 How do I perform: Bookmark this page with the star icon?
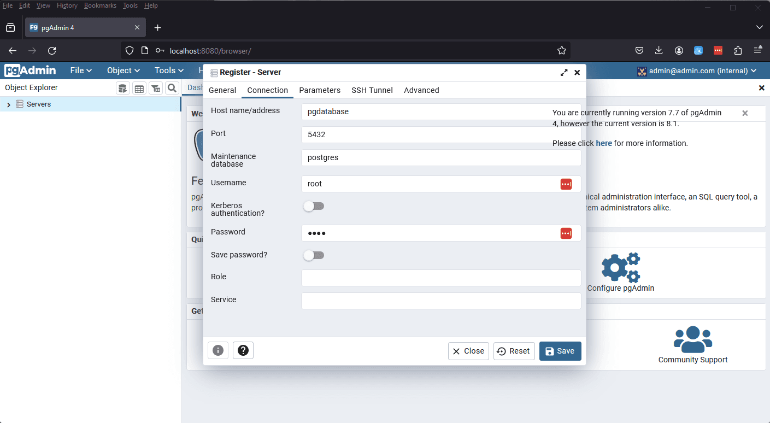[x=562, y=50]
